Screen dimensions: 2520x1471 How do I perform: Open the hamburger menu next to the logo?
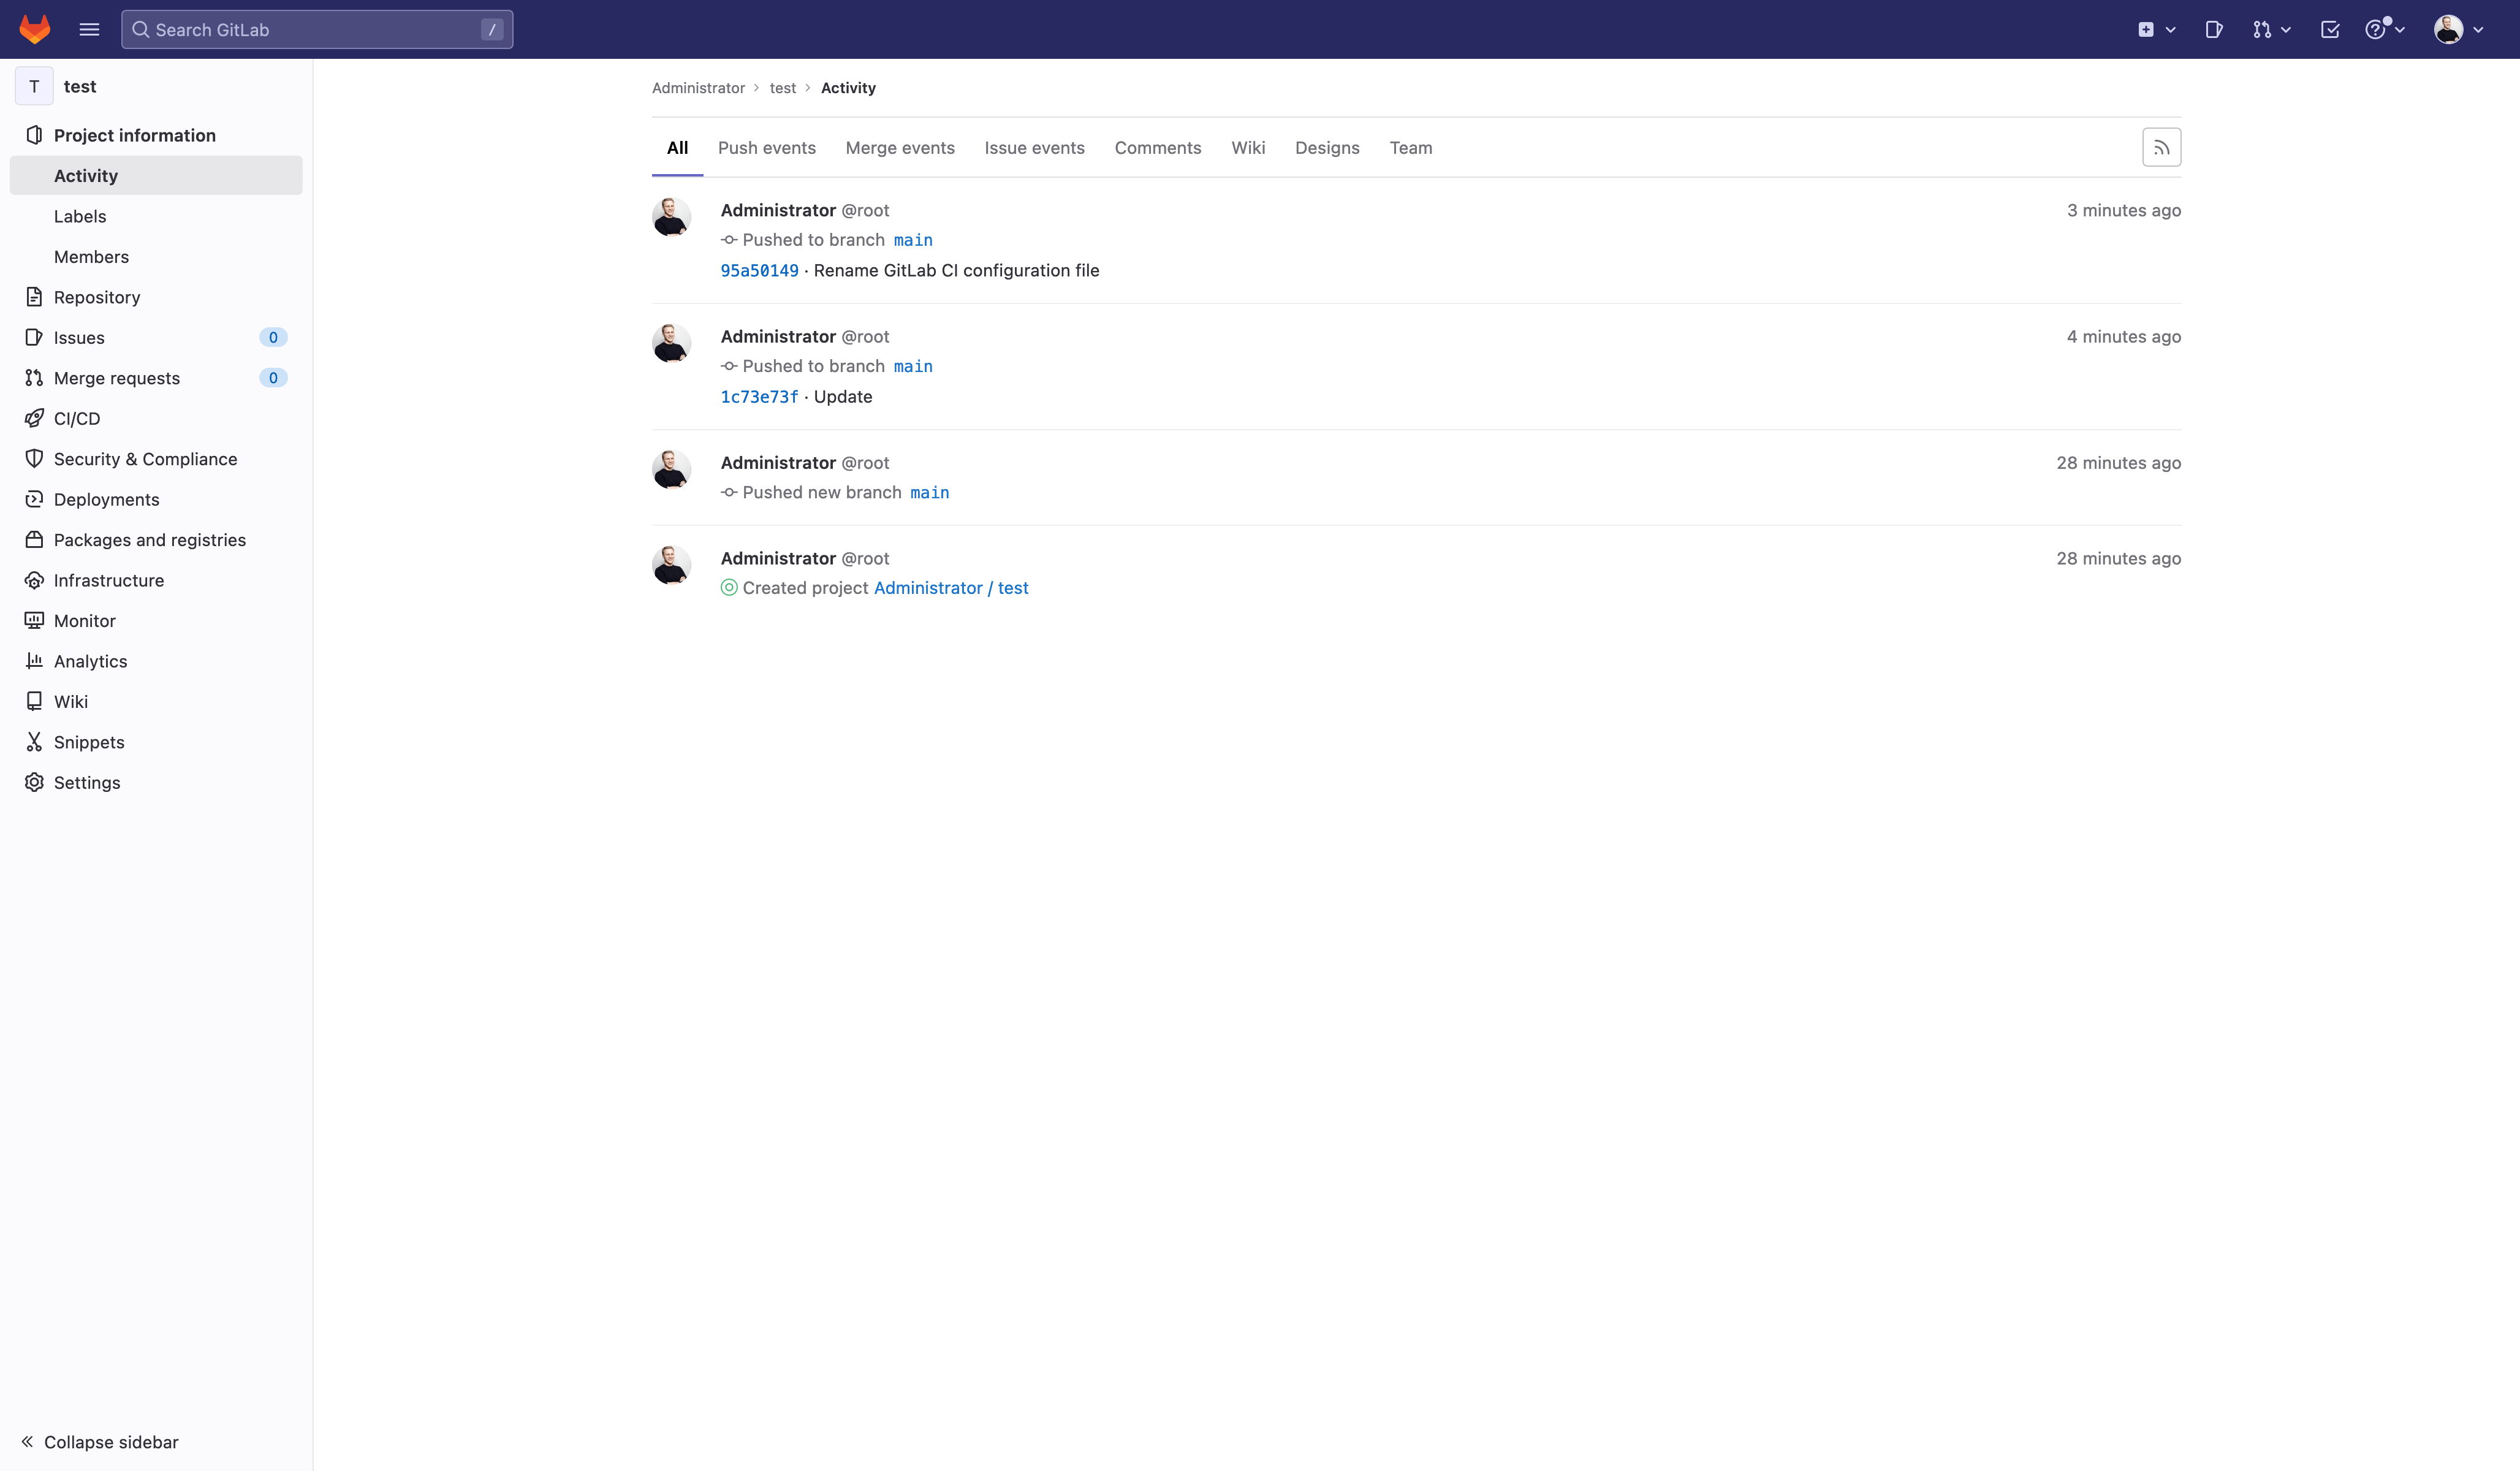(89, 29)
